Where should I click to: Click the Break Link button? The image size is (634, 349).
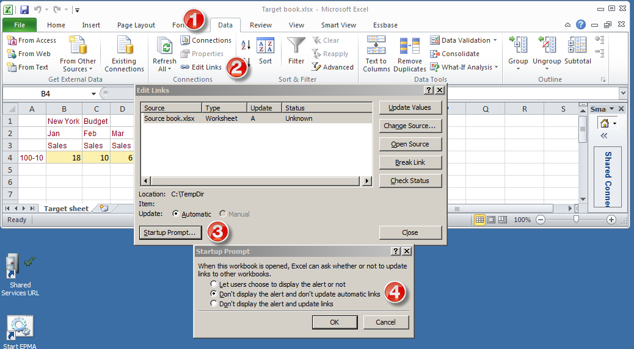click(x=410, y=162)
